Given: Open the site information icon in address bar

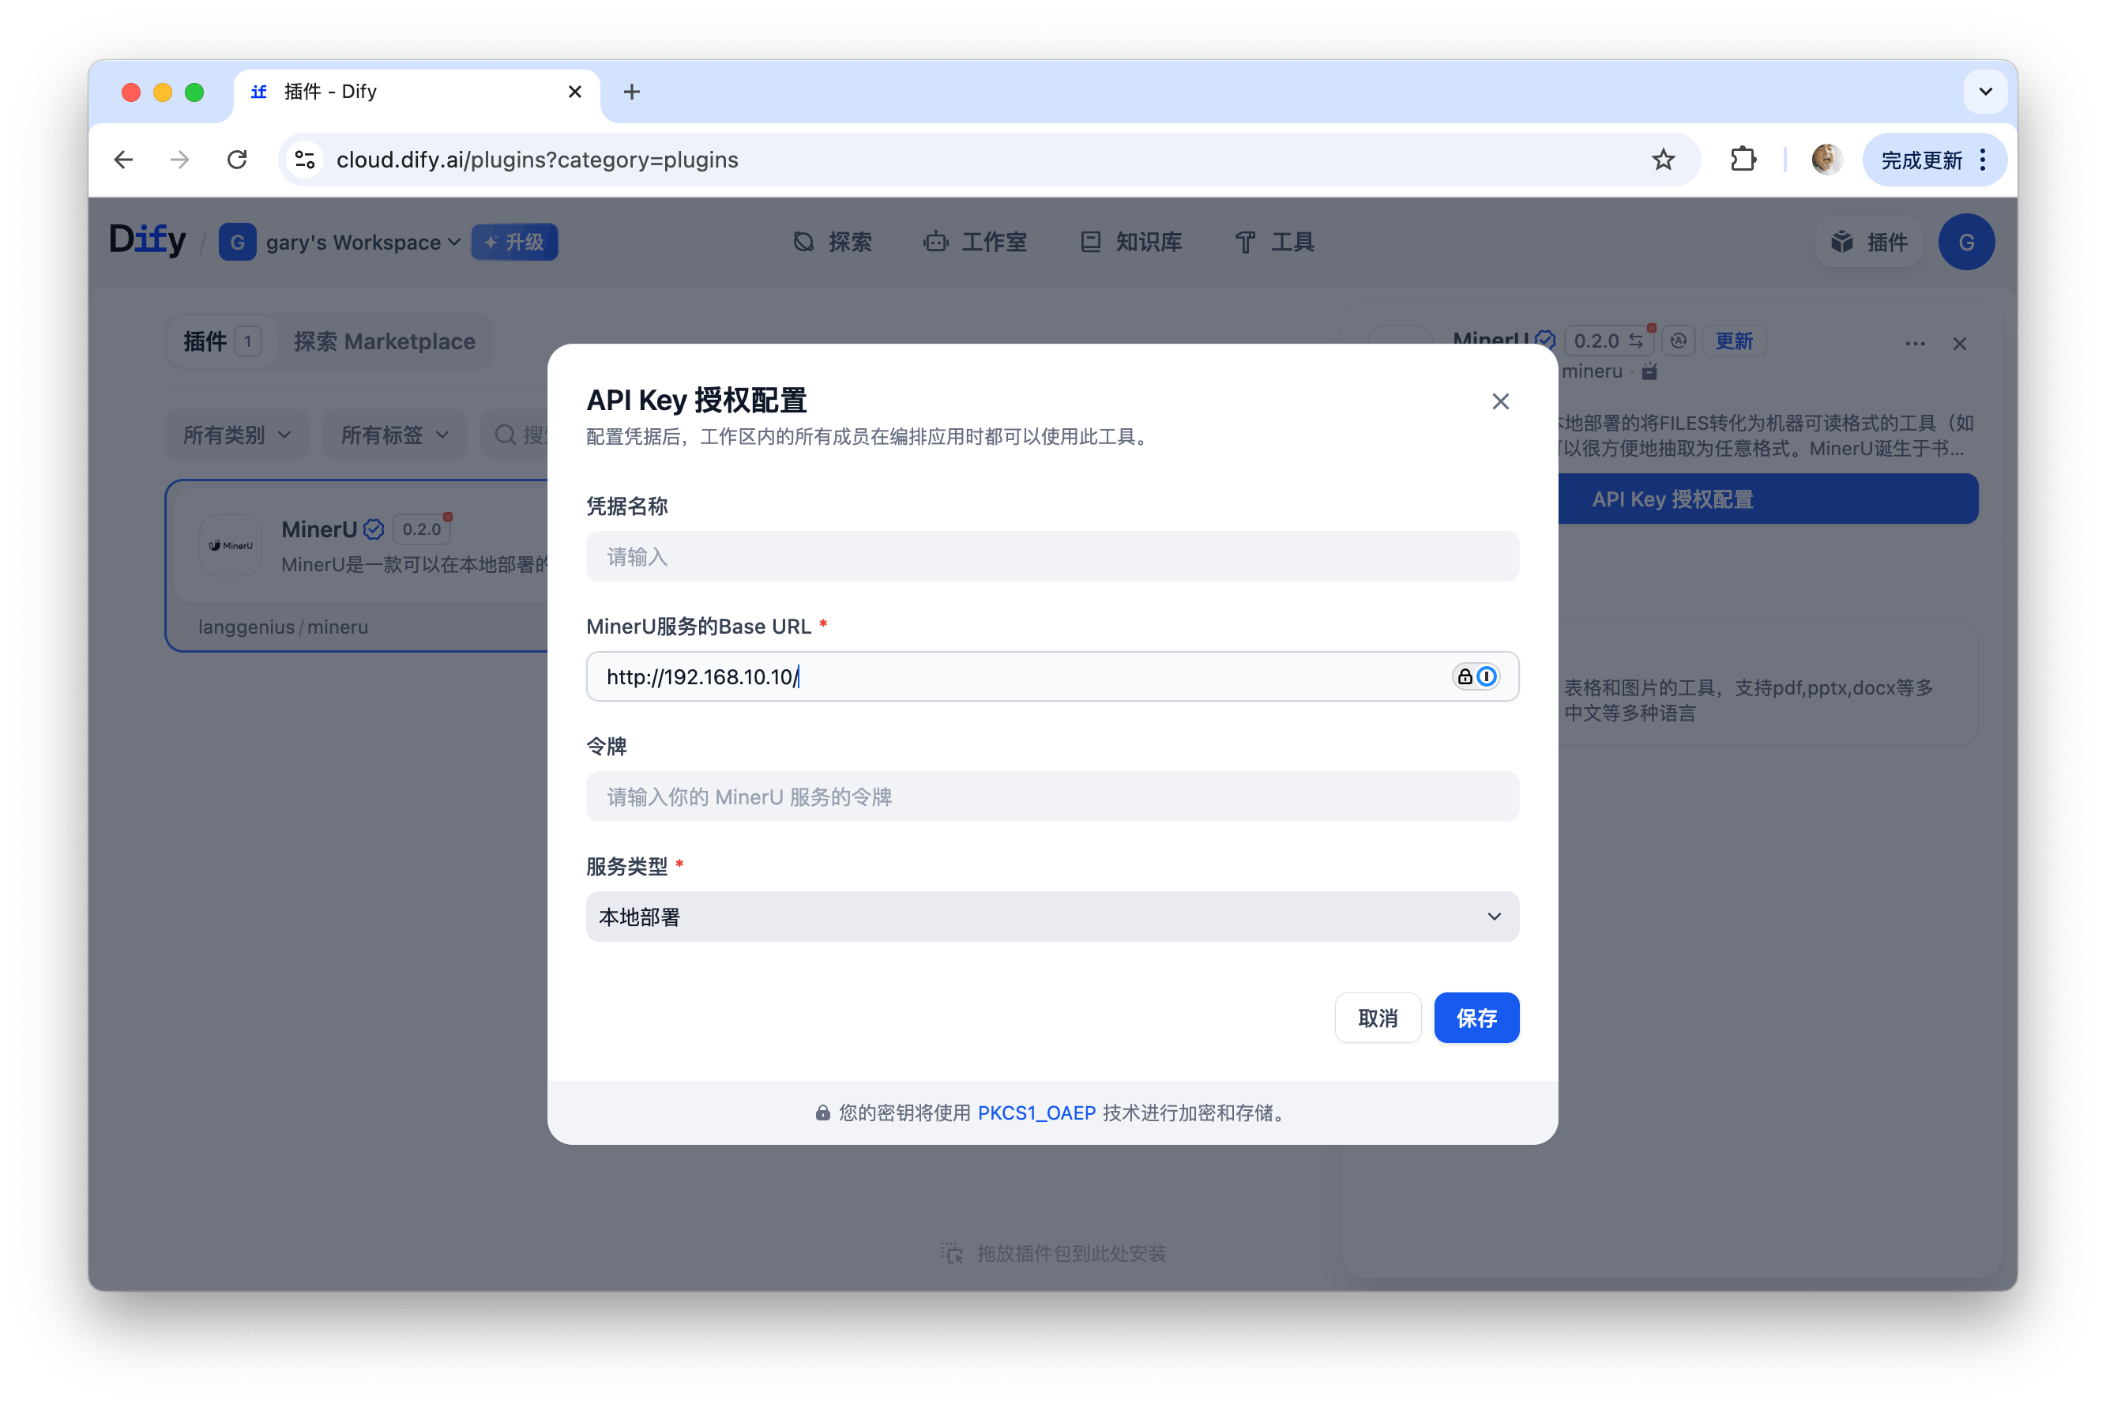Looking at the screenshot, I should [x=305, y=160].
